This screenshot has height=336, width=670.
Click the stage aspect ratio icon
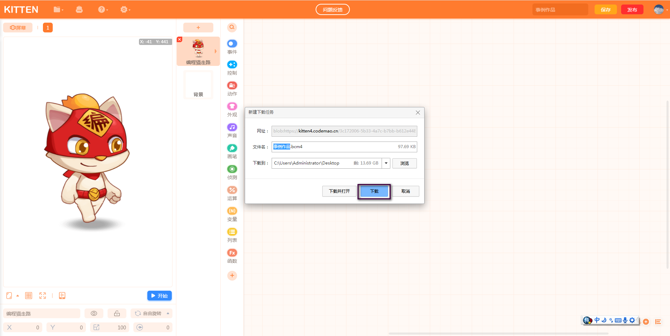(9, 296)
